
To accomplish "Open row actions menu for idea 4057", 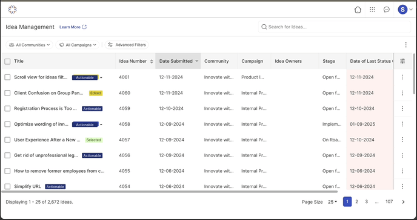I will (x=402, y=140).
